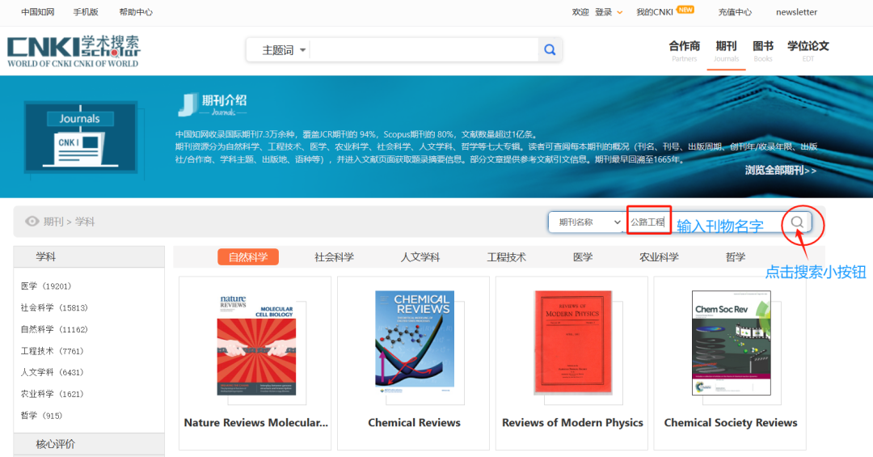Click the Chemical Reviews journal title
873x457 pixels.
pyautogui.click(x=414, y=423)
